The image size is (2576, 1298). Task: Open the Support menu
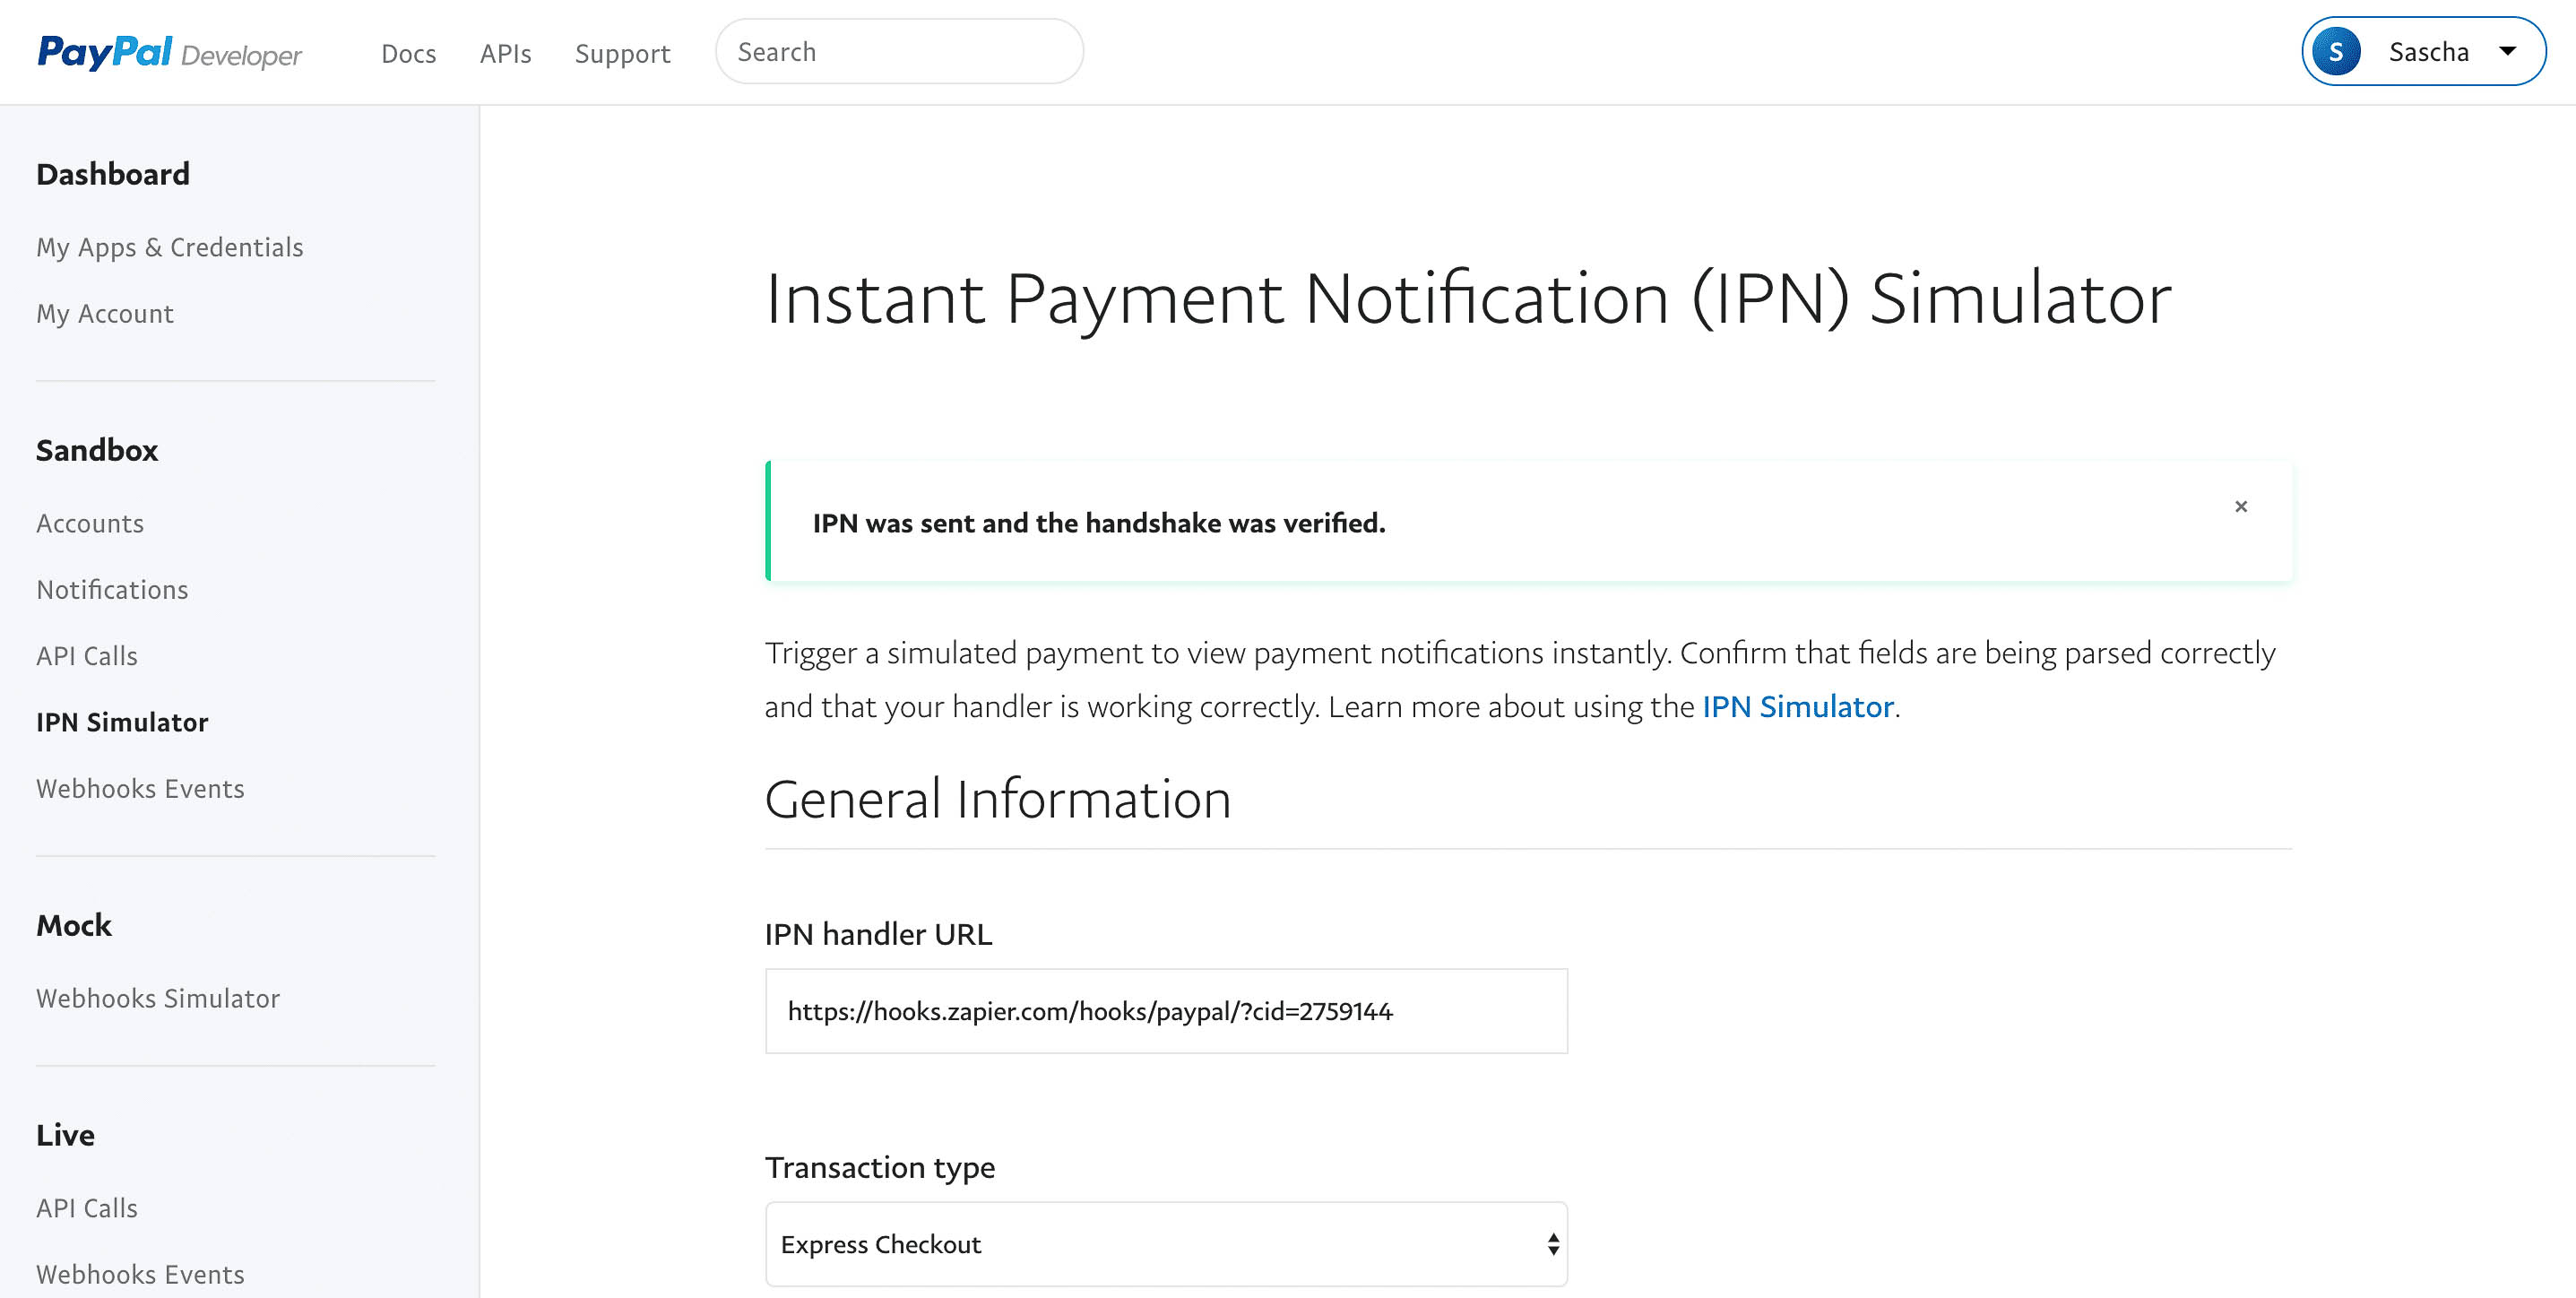[622, 53]
